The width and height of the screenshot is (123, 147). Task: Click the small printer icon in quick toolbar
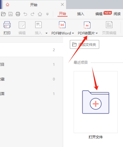pyautogui.click(x=18, y=14)
